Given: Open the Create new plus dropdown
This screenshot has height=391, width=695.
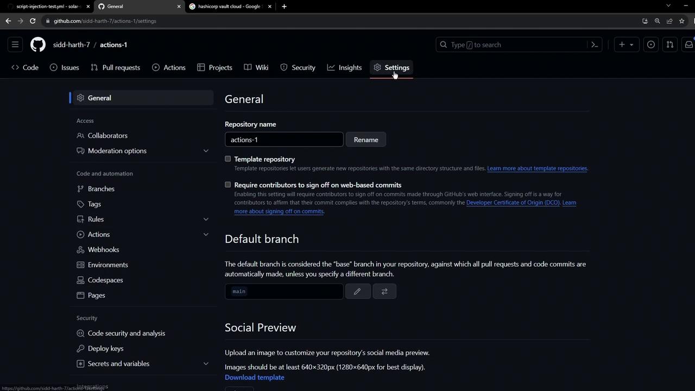Looking at the screenshot, I should tap(626, 45).
